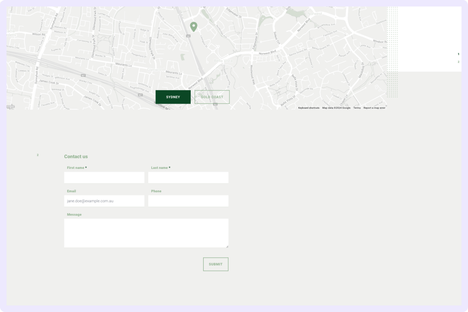Open the map's Keyboard shortcuts

click(308, 108)
